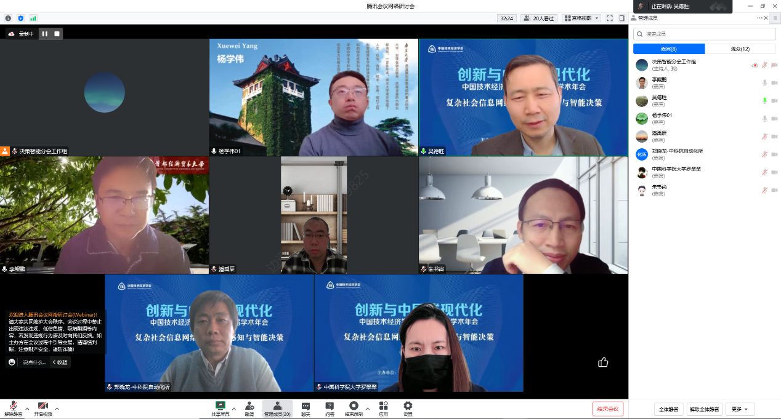Switch to the 观众(12) tab

(740, 49)
